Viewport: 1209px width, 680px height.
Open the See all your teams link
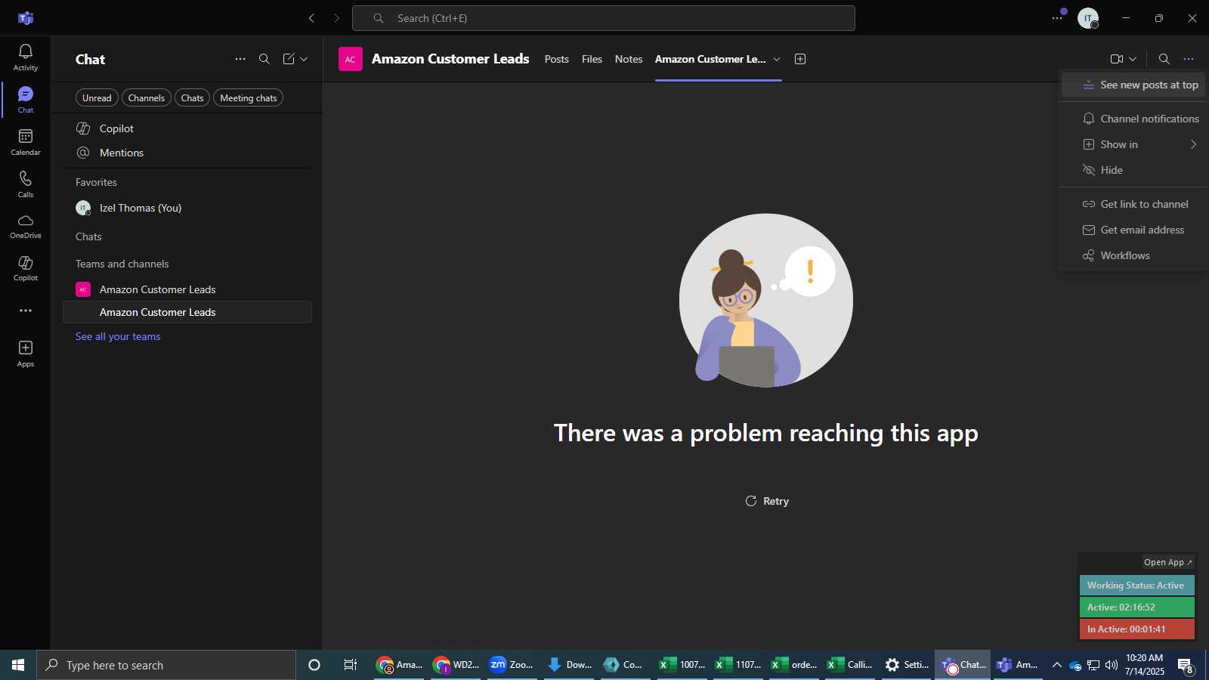tap(118, 336)
